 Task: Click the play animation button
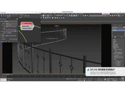(x=99, y=79)
